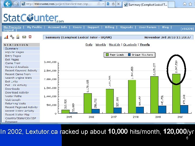
Task: Switch chart to Monthly view
Action: click(115, 45)
